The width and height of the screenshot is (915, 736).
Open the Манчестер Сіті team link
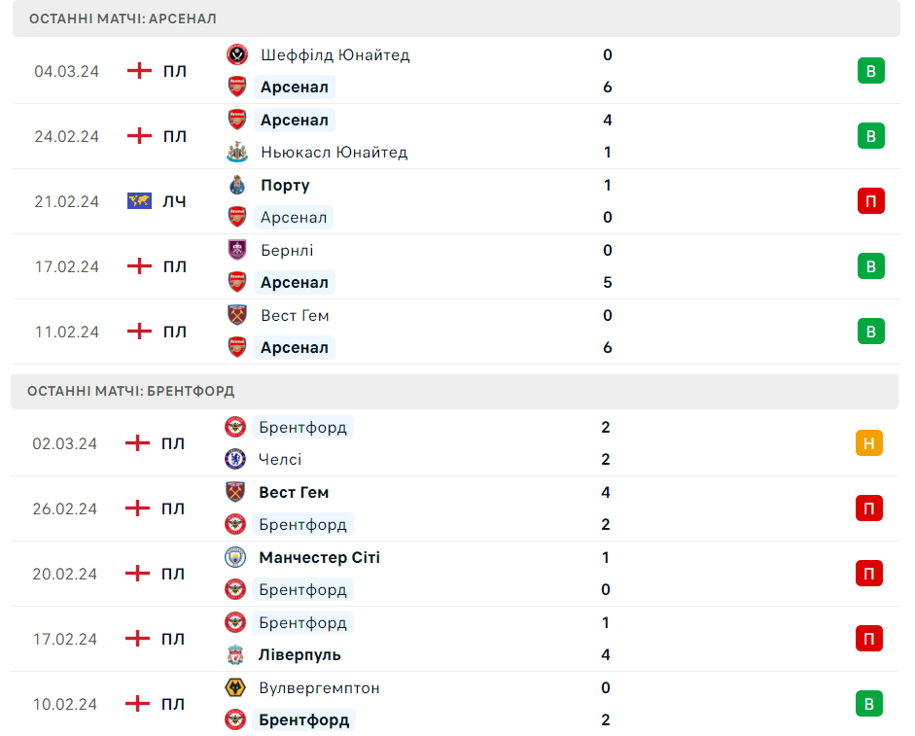tap(319, 557)
